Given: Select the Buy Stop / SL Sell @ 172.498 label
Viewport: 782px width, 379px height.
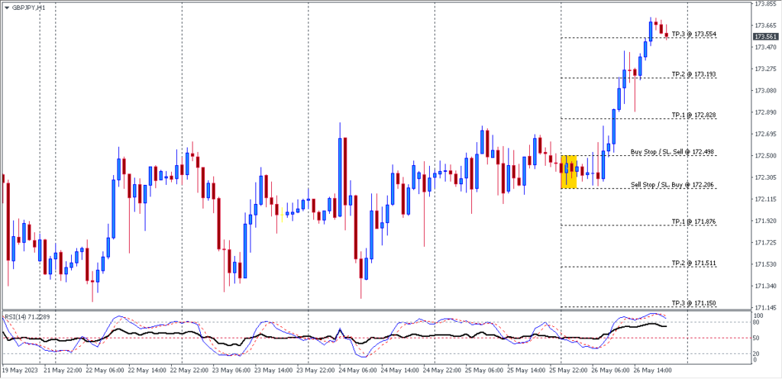Looking at the screenshot, I should 672,153.
